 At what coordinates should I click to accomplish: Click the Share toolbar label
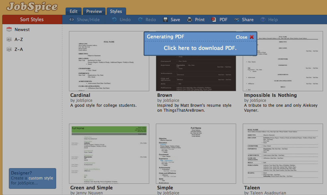248,19
